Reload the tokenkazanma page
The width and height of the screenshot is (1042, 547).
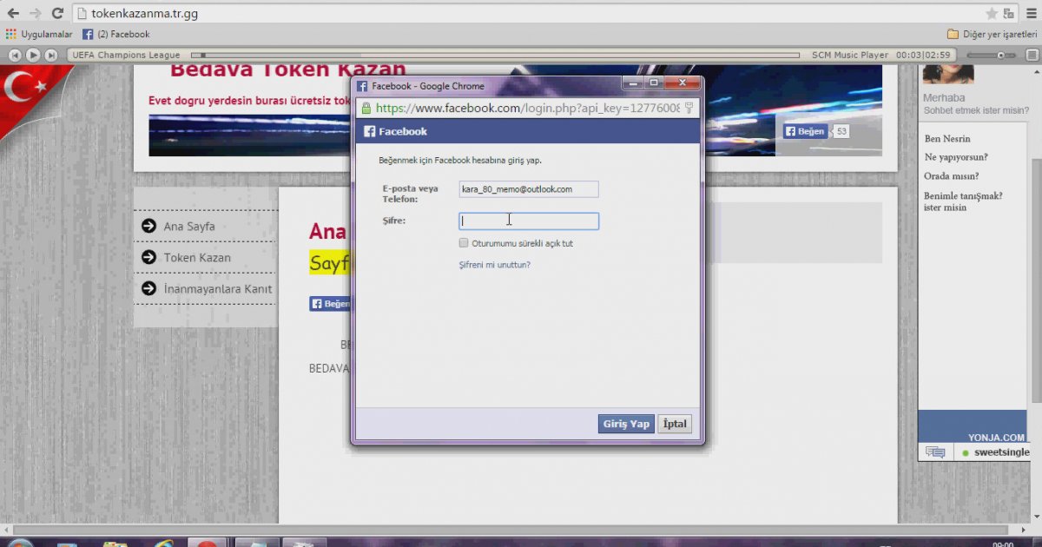coord(57,14)
